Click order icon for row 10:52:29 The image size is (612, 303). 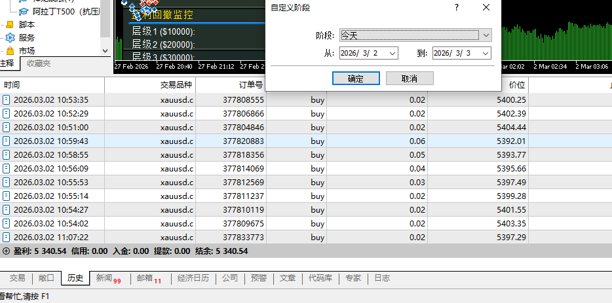pyautogui.click(x=7, y=113)
